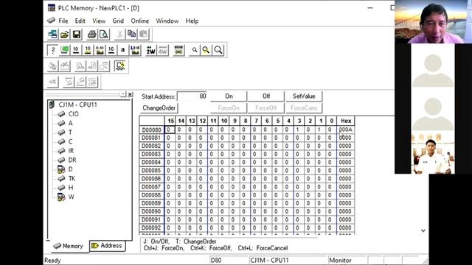The width and height of the screenshot is (472, 265).
Task: Click the medium yellow magnifier zoom icon
Action: tap(206, 50)
